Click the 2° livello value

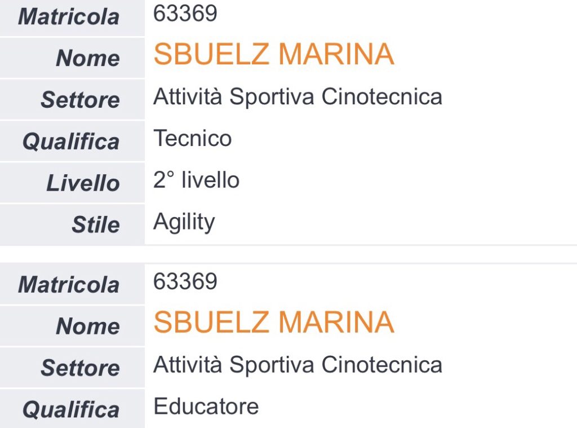(196, 180)
